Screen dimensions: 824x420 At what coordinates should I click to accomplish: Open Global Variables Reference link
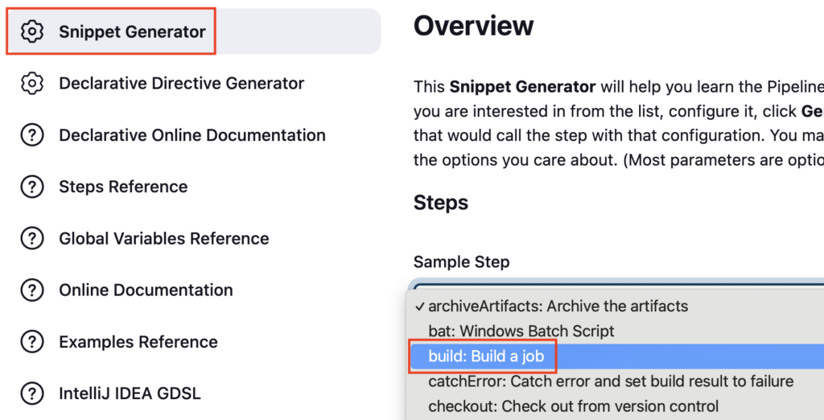coord(164,238)
